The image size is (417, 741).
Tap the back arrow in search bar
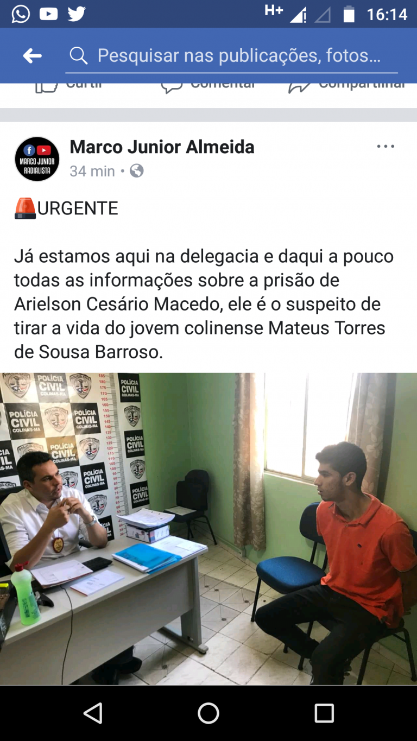point(32,55)
